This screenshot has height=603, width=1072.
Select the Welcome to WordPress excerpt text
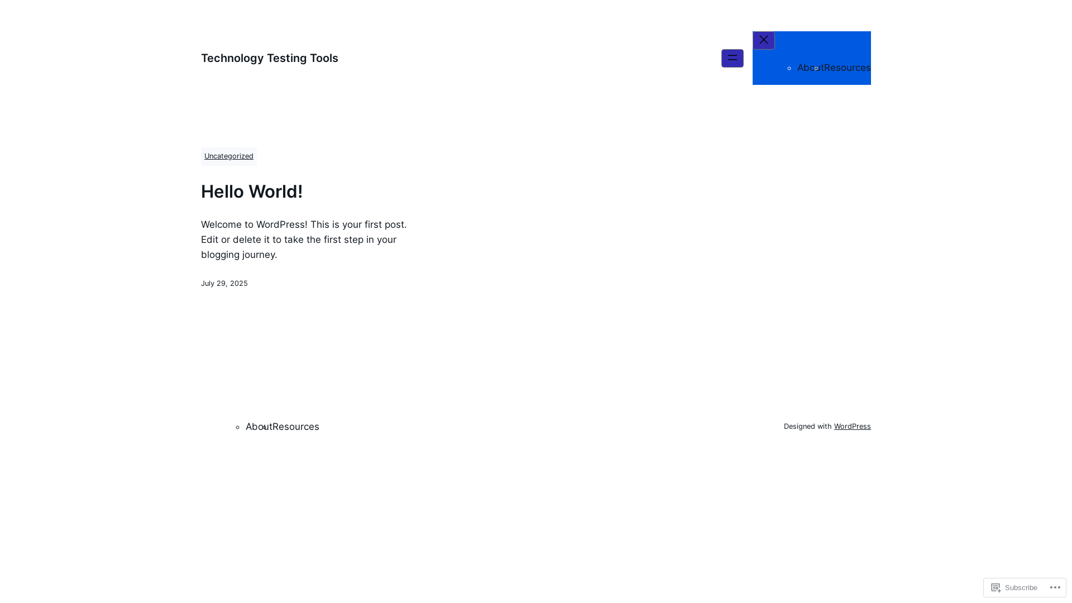304,240
